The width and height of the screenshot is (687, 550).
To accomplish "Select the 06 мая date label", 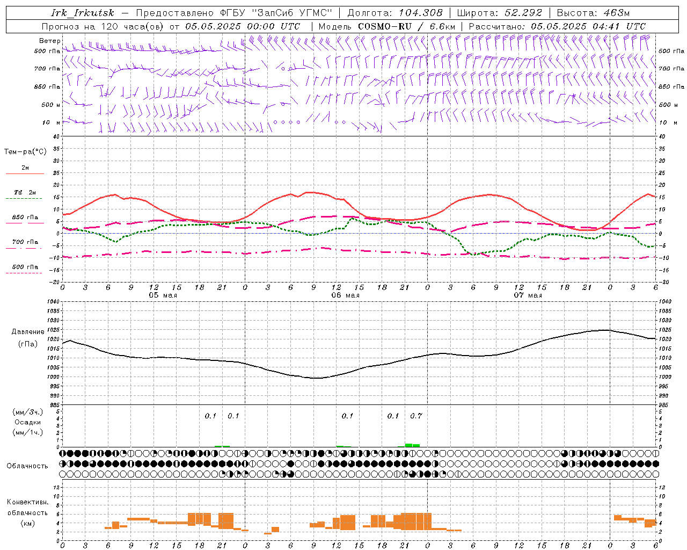I will pyautogui.click(x=345, y=295).
